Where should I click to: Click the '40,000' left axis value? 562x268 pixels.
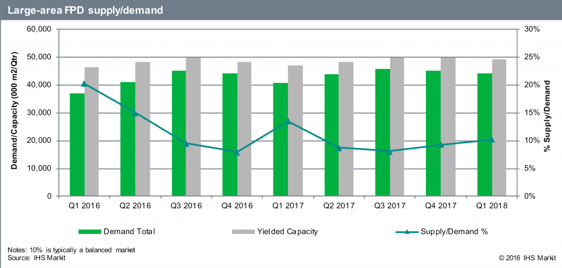click(x=40, y=85)
